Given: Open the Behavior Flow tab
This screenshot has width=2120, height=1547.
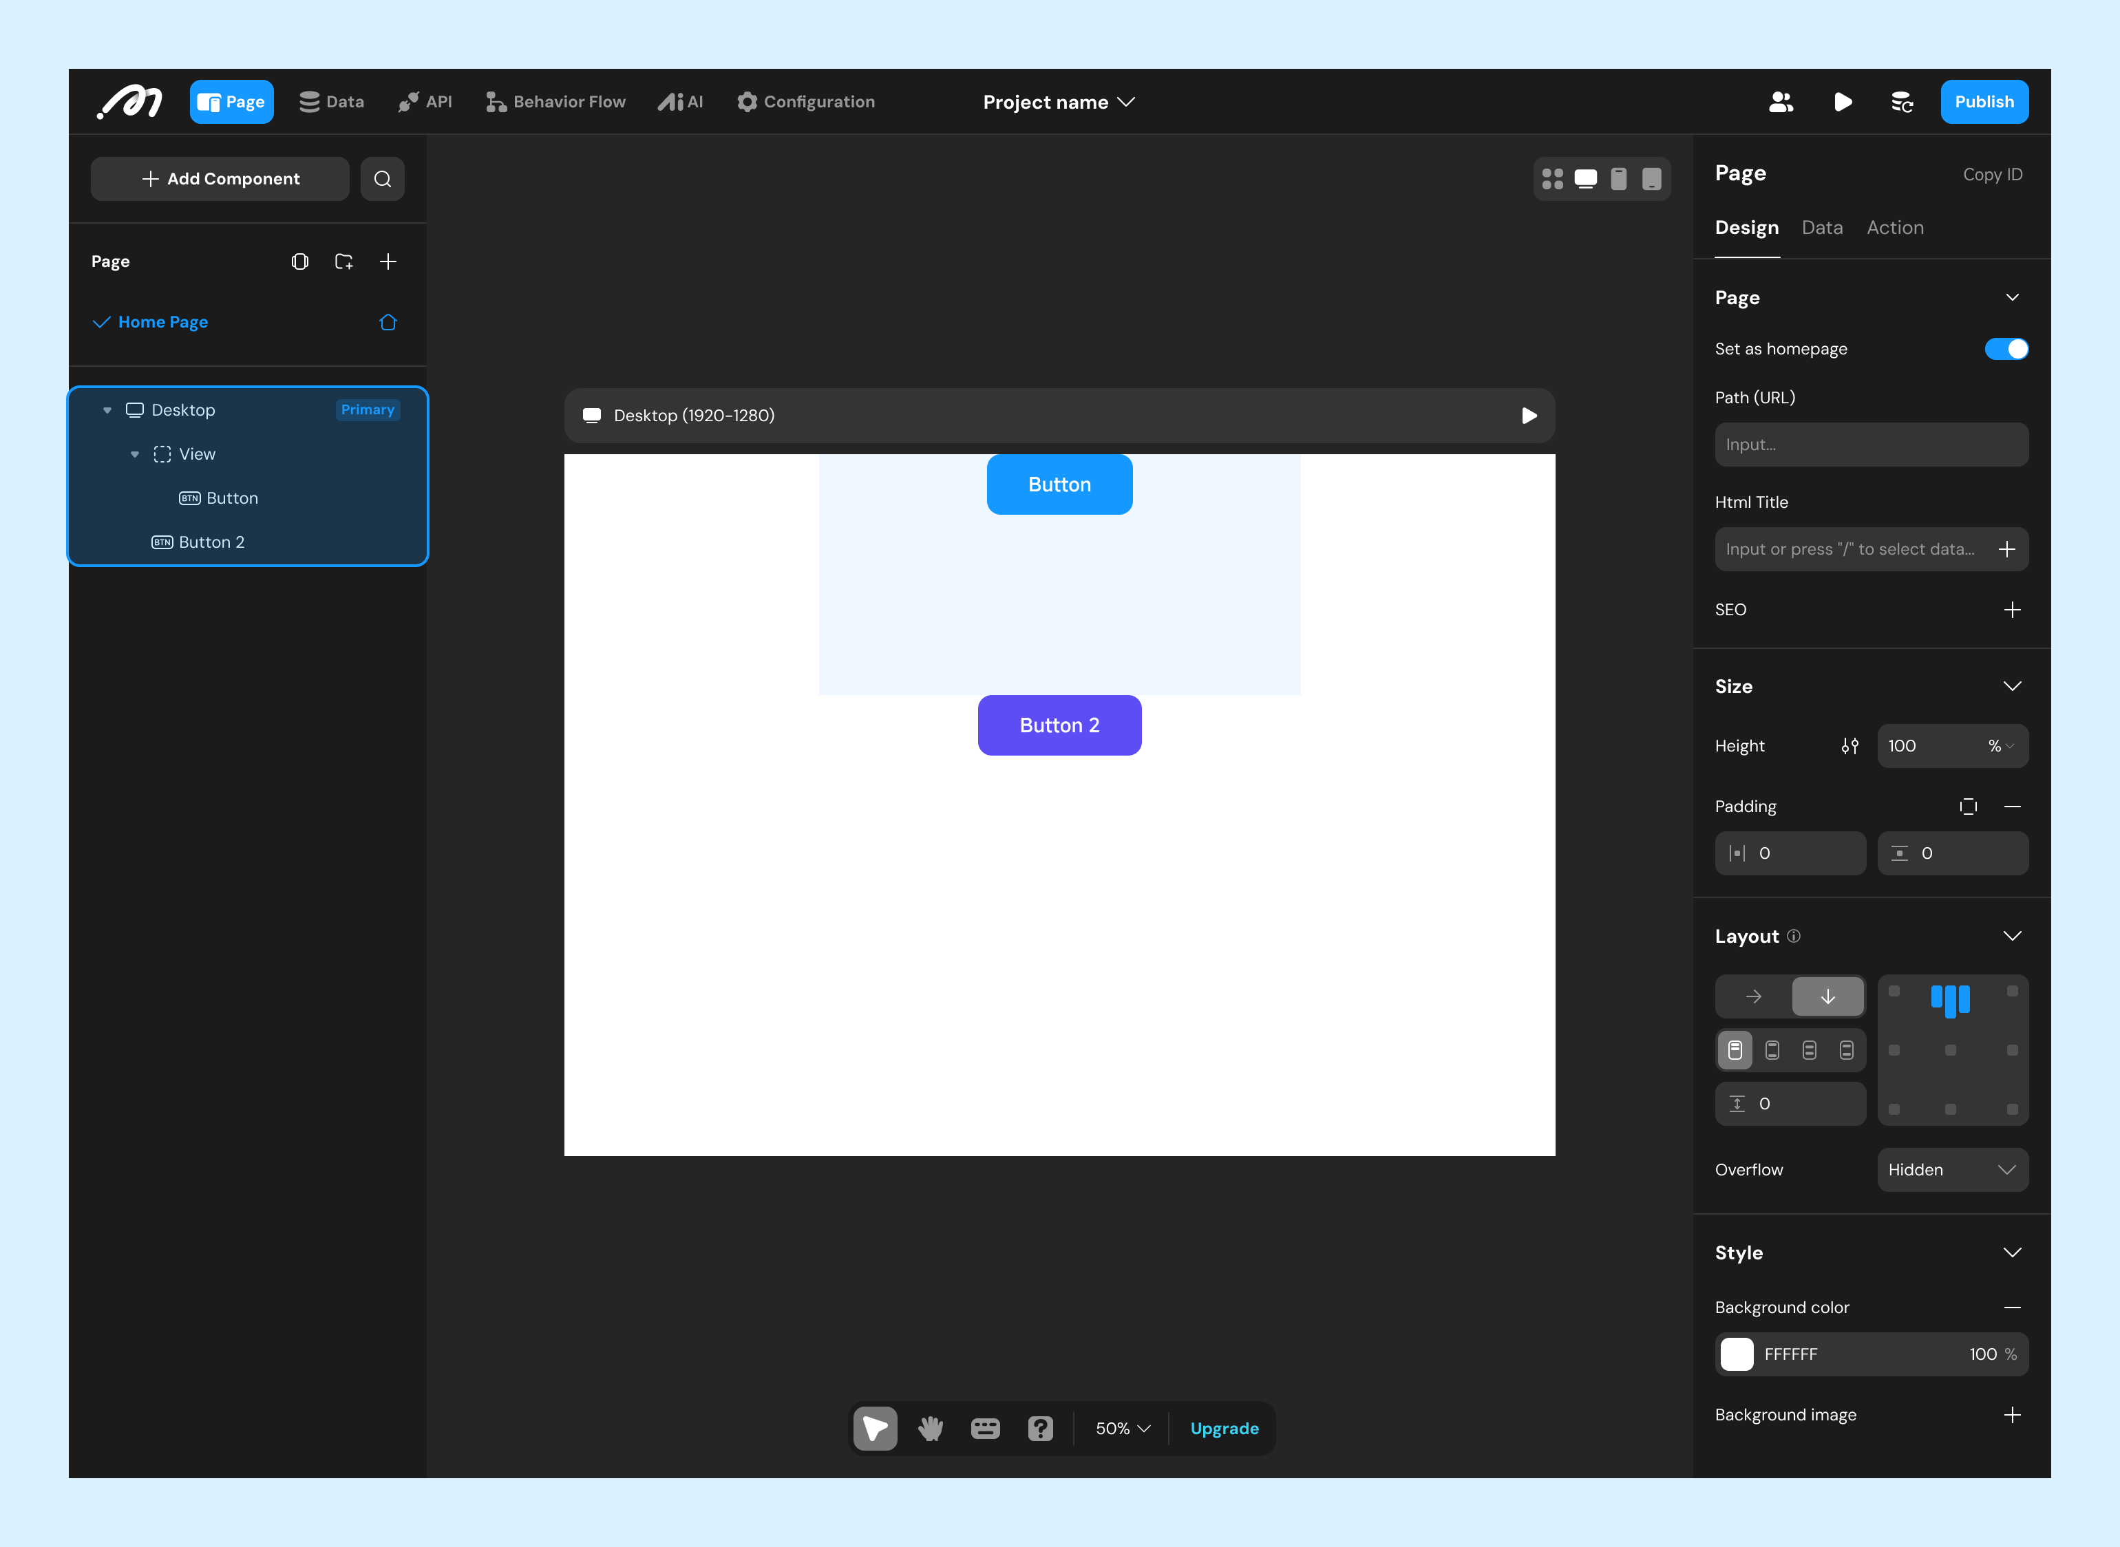Looking at the screenshot, I should pos(555,102).
